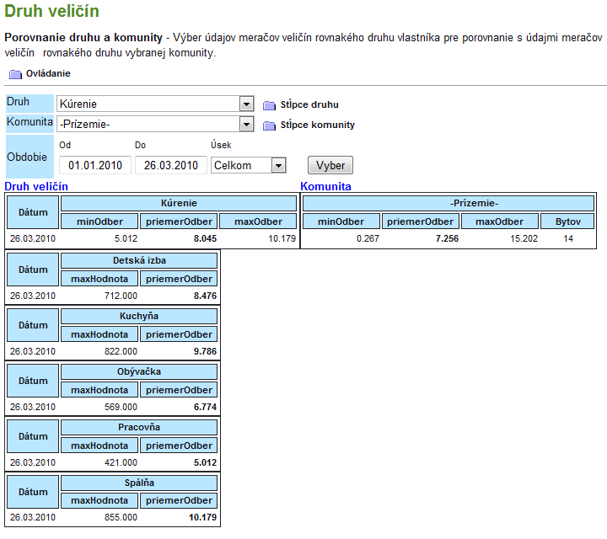Image resolution: width=607 pixels, height=539 pixels.
Task: Click the Stĺpce druhu folder icon
Action: click(269, 105)
